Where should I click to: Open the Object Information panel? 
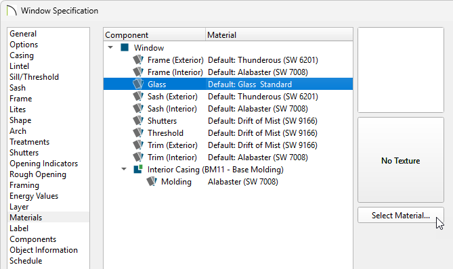[43, 250]
